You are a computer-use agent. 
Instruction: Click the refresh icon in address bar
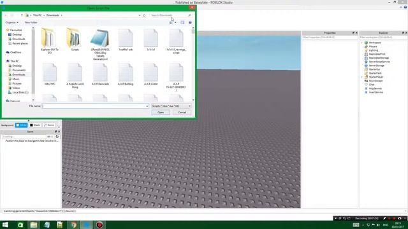(145, 15)
